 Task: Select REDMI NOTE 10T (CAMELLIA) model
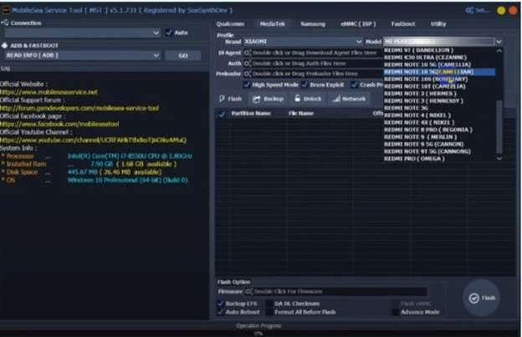[x=439, y=86]
